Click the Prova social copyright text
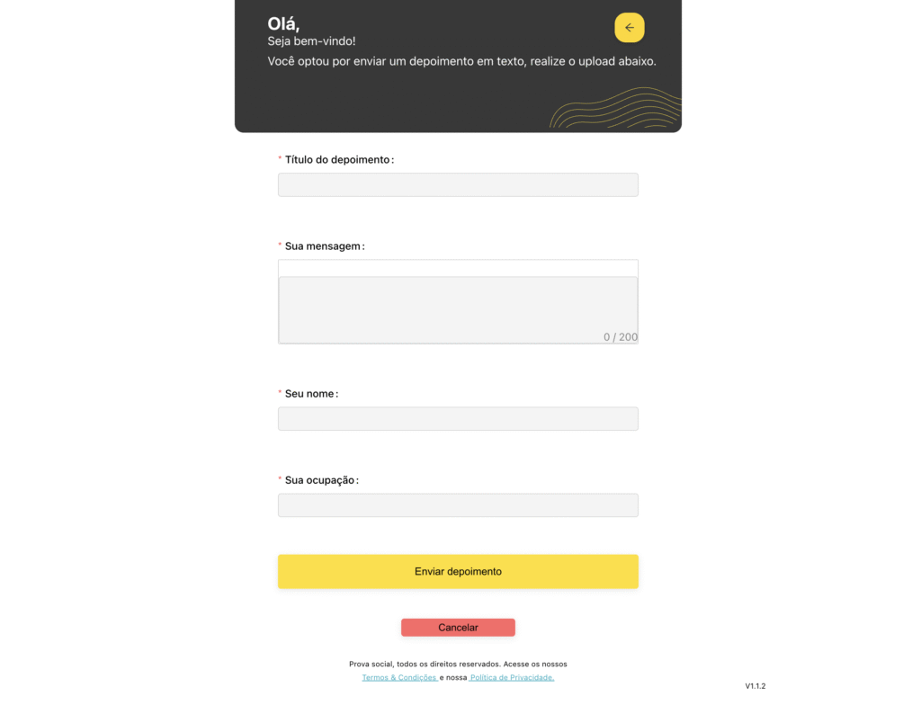This screenshot has height=705, width=921. pos(458,664)
